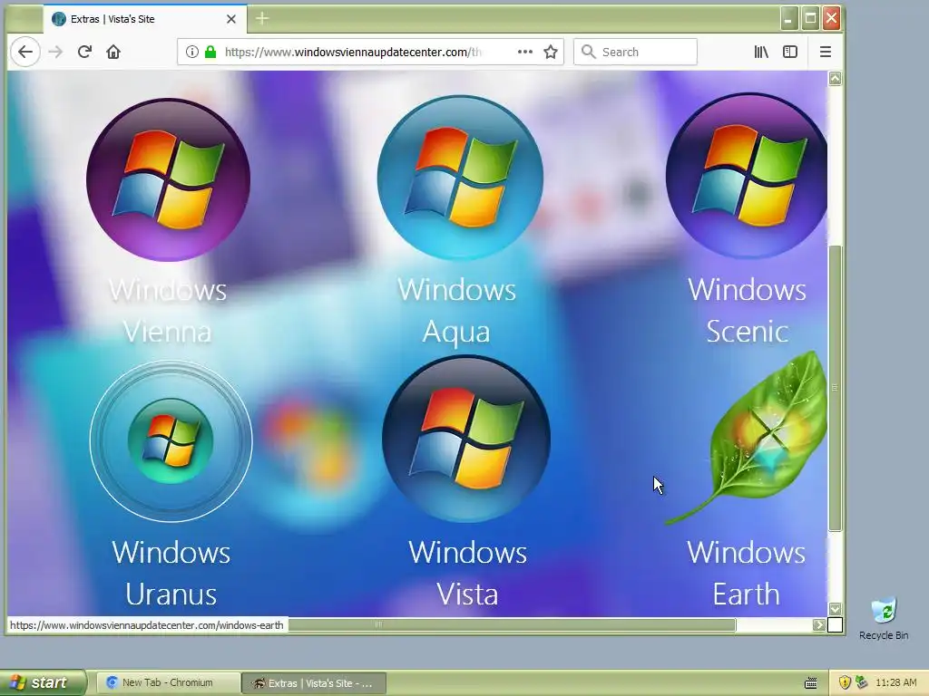Follow the Windows Vista text link
The width and height of the screenshot is (929, 696).
pos(467,573)
